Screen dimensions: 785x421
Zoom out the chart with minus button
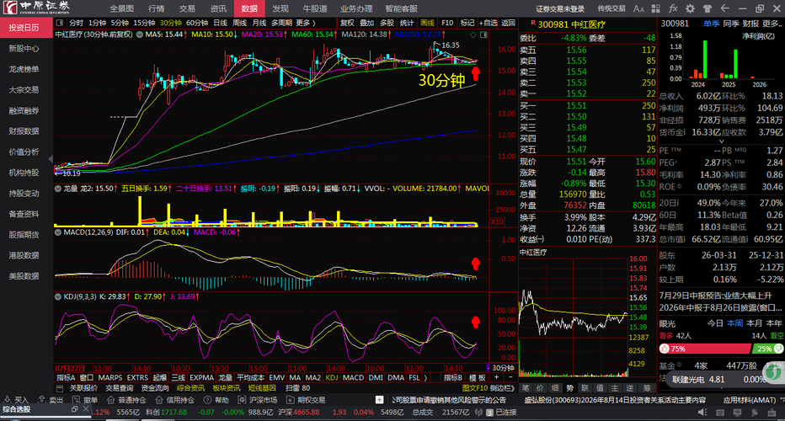[510, 377]
